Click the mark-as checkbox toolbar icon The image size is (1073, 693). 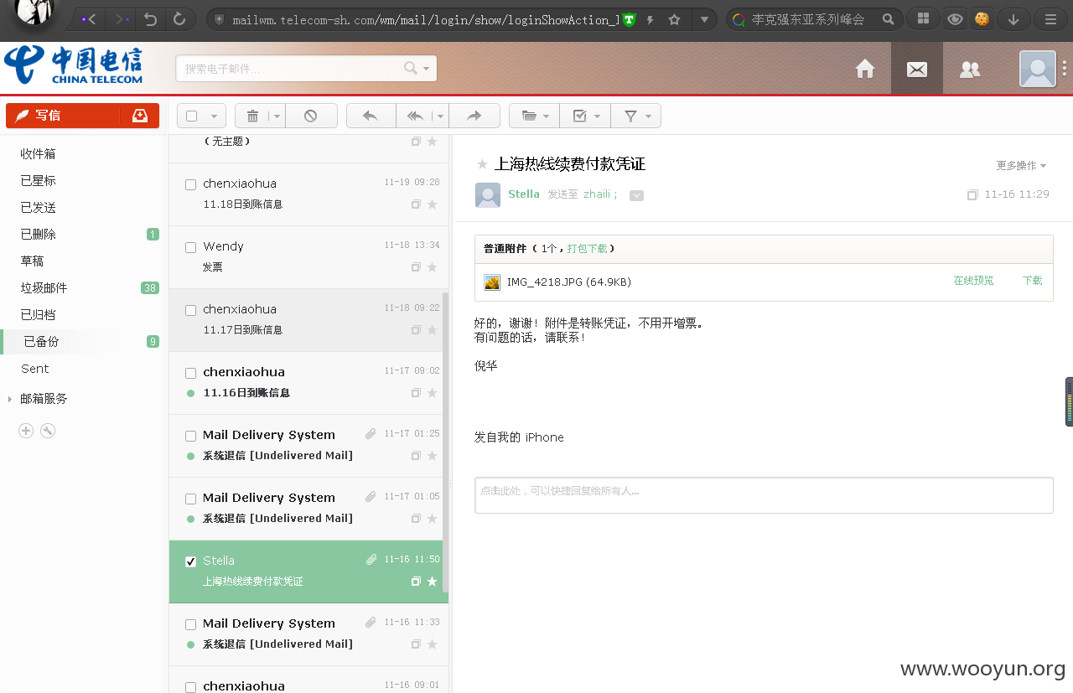point(579,116)
